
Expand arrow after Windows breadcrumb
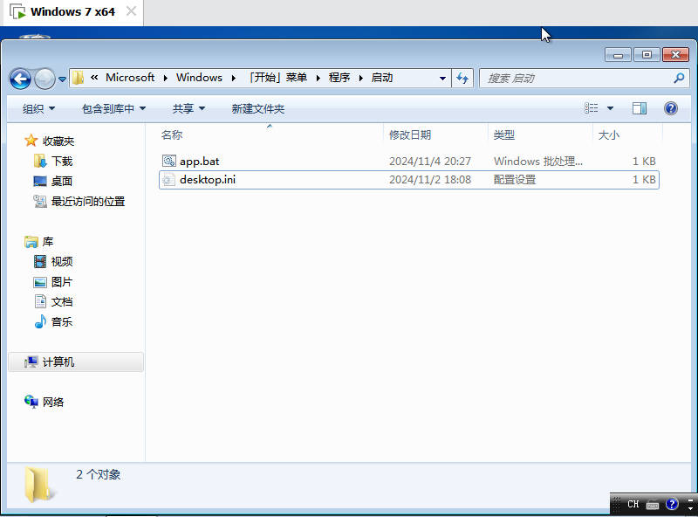click(233, 78)
